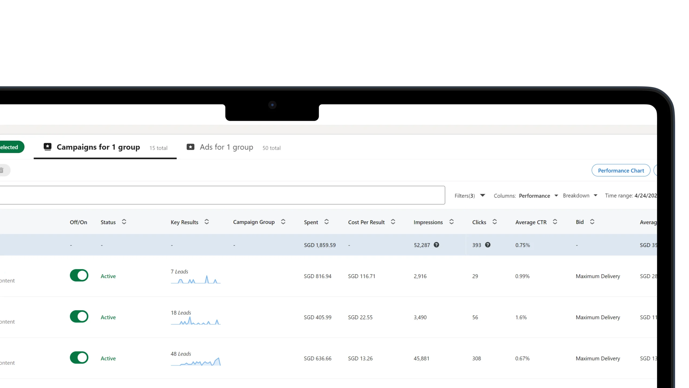689x388 pixels.
Task: Toggle Off/On switch for 18 Leads campaign
Action: pos(79,317)
